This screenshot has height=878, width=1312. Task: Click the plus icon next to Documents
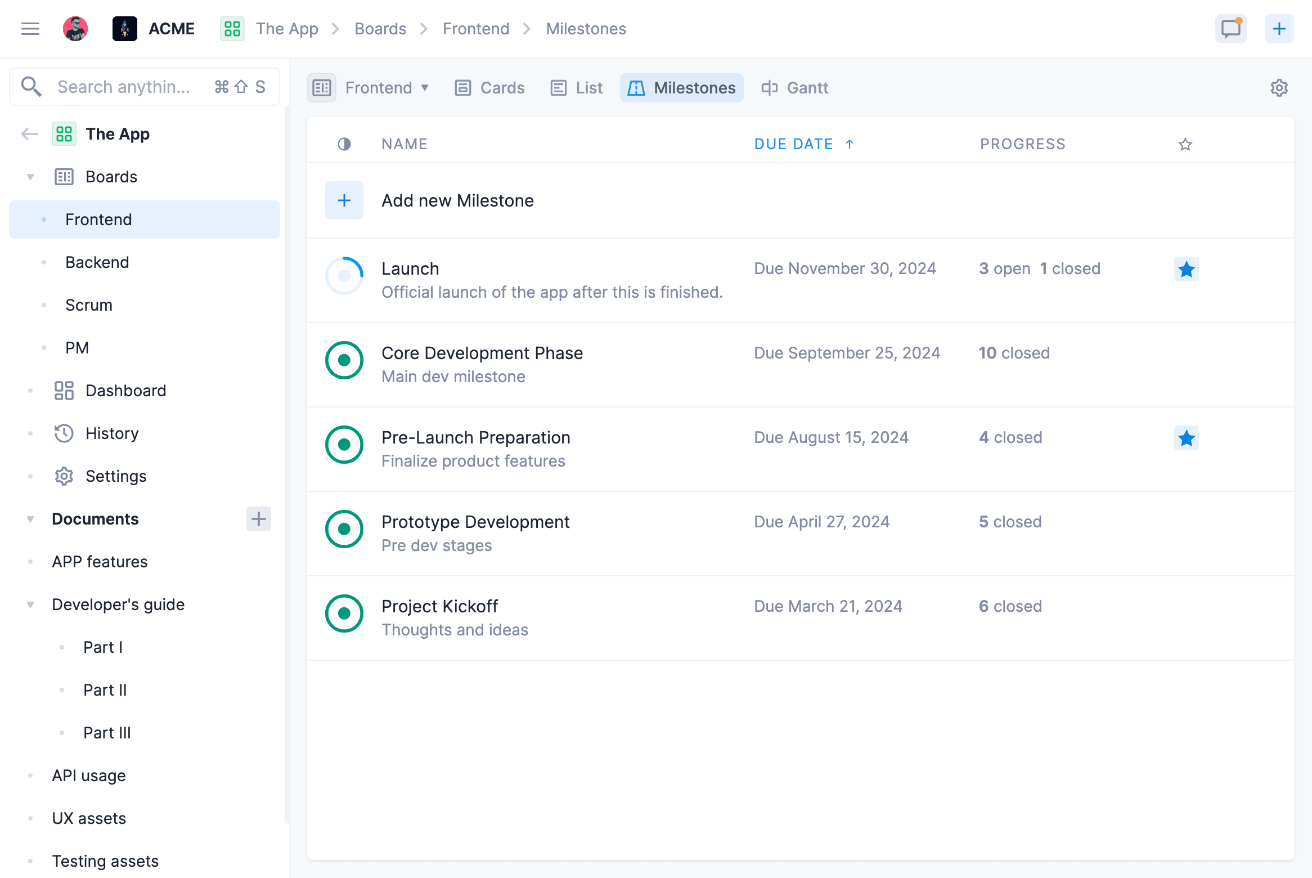pyautogui.click(x=258, y=519)
